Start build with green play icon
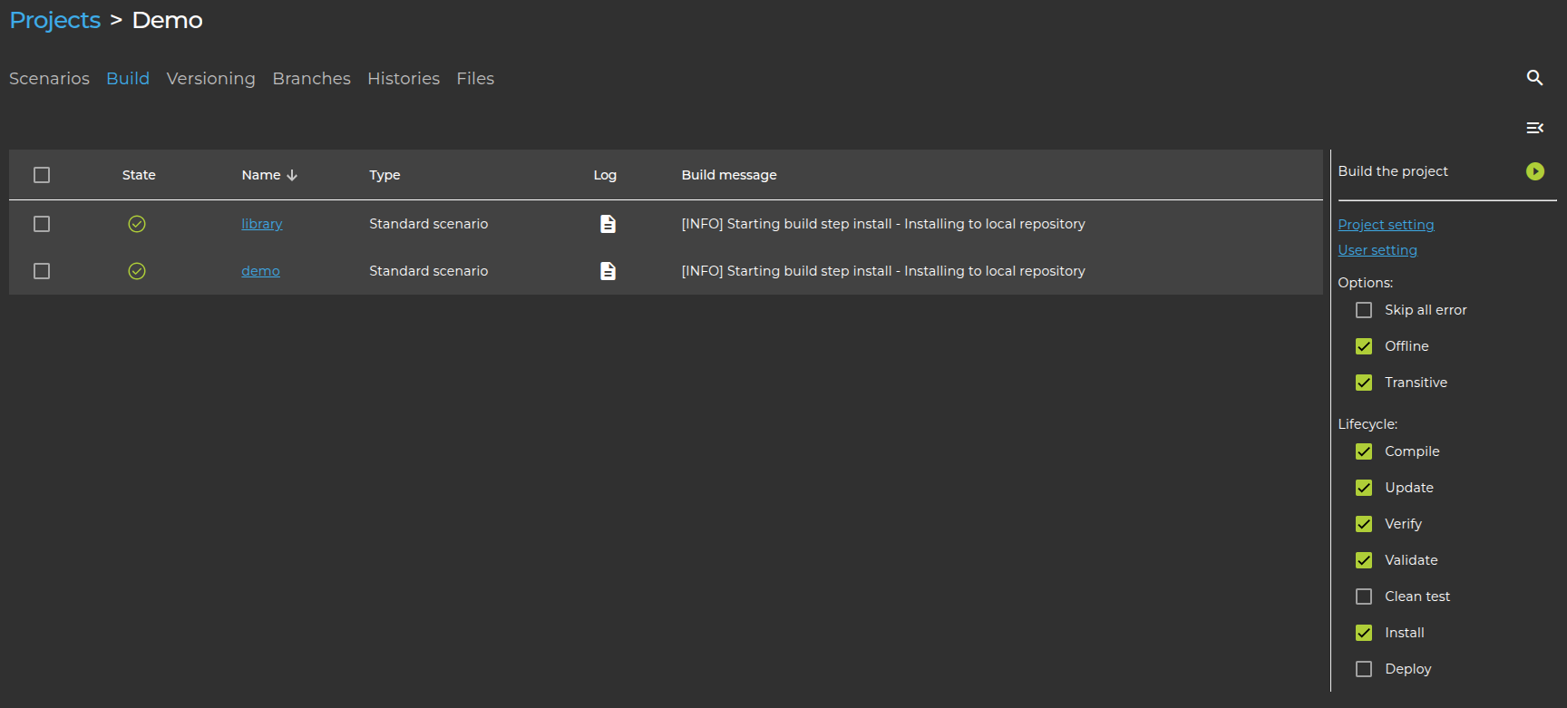 (1534, 171)
